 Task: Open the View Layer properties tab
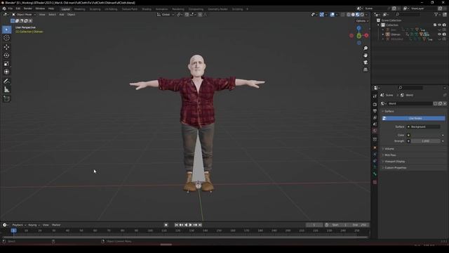(x=375, y=117)
